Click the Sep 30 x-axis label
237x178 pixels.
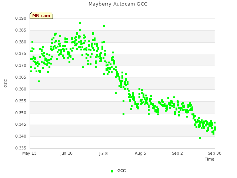click(x=214, y=153)
